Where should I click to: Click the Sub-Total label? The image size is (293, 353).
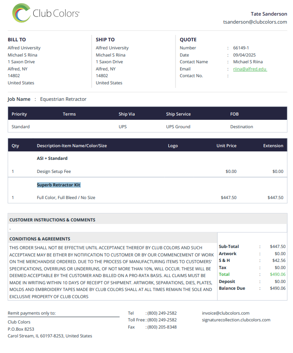(x=229, y=246)
